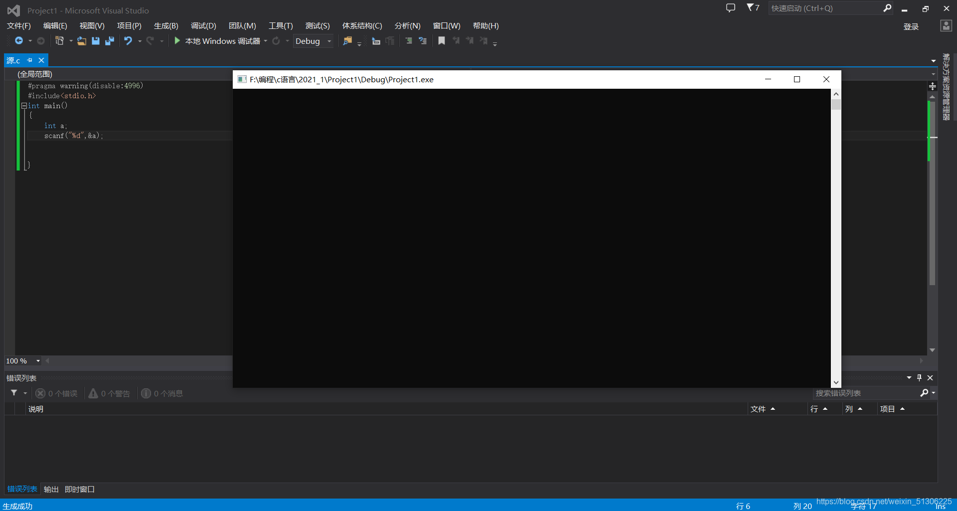
Task: Click the Save All toolbar icon
Action: pos(110,41)
